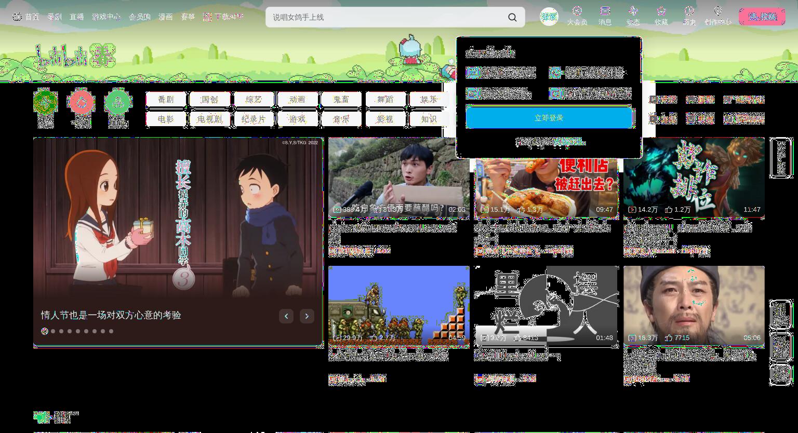Click the QR icon beside 下载APP
The image size is (798, 433).
click(207, 17)
